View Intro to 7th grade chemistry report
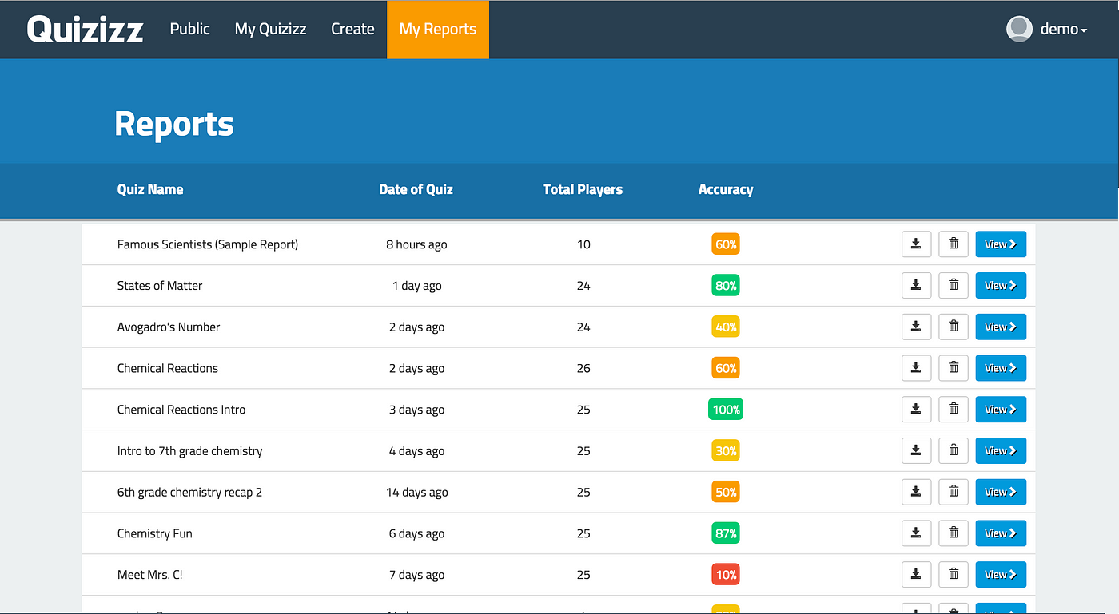 tap(1001, 450)
